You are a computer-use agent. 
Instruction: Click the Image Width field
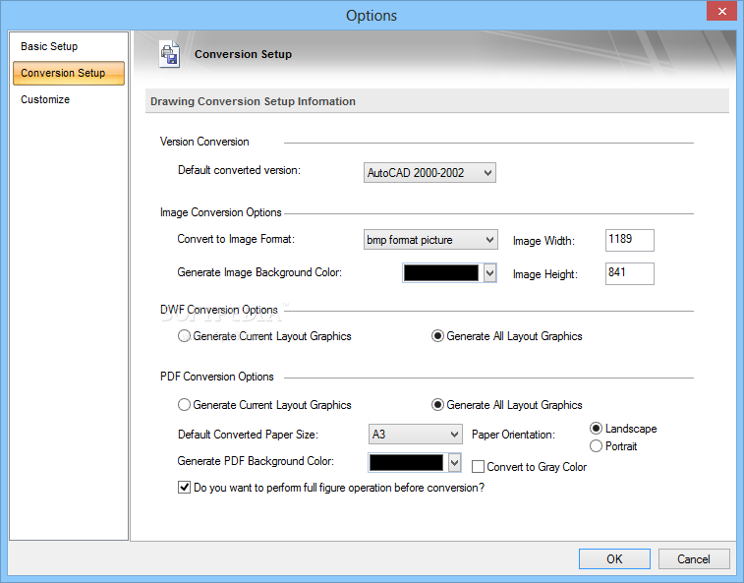pyautogui.click(x=630, y=240)
